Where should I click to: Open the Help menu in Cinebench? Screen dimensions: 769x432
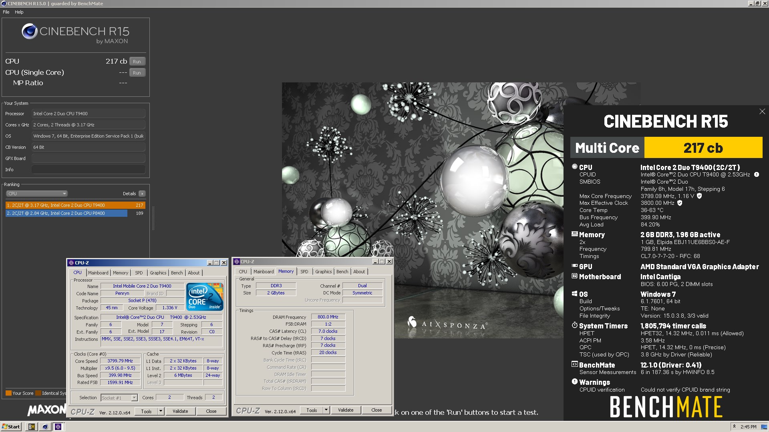[x=19, y=12]
